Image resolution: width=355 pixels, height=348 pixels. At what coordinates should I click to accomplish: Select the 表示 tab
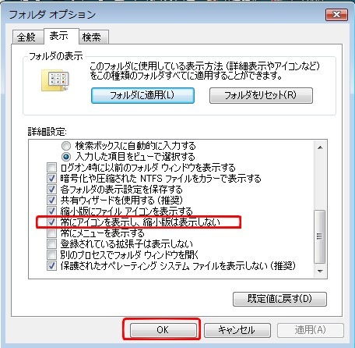(x=59, y=36)
